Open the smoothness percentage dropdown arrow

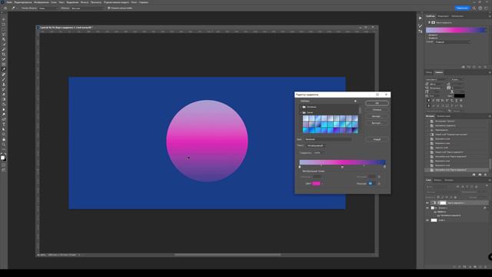[x=323, y=153]
